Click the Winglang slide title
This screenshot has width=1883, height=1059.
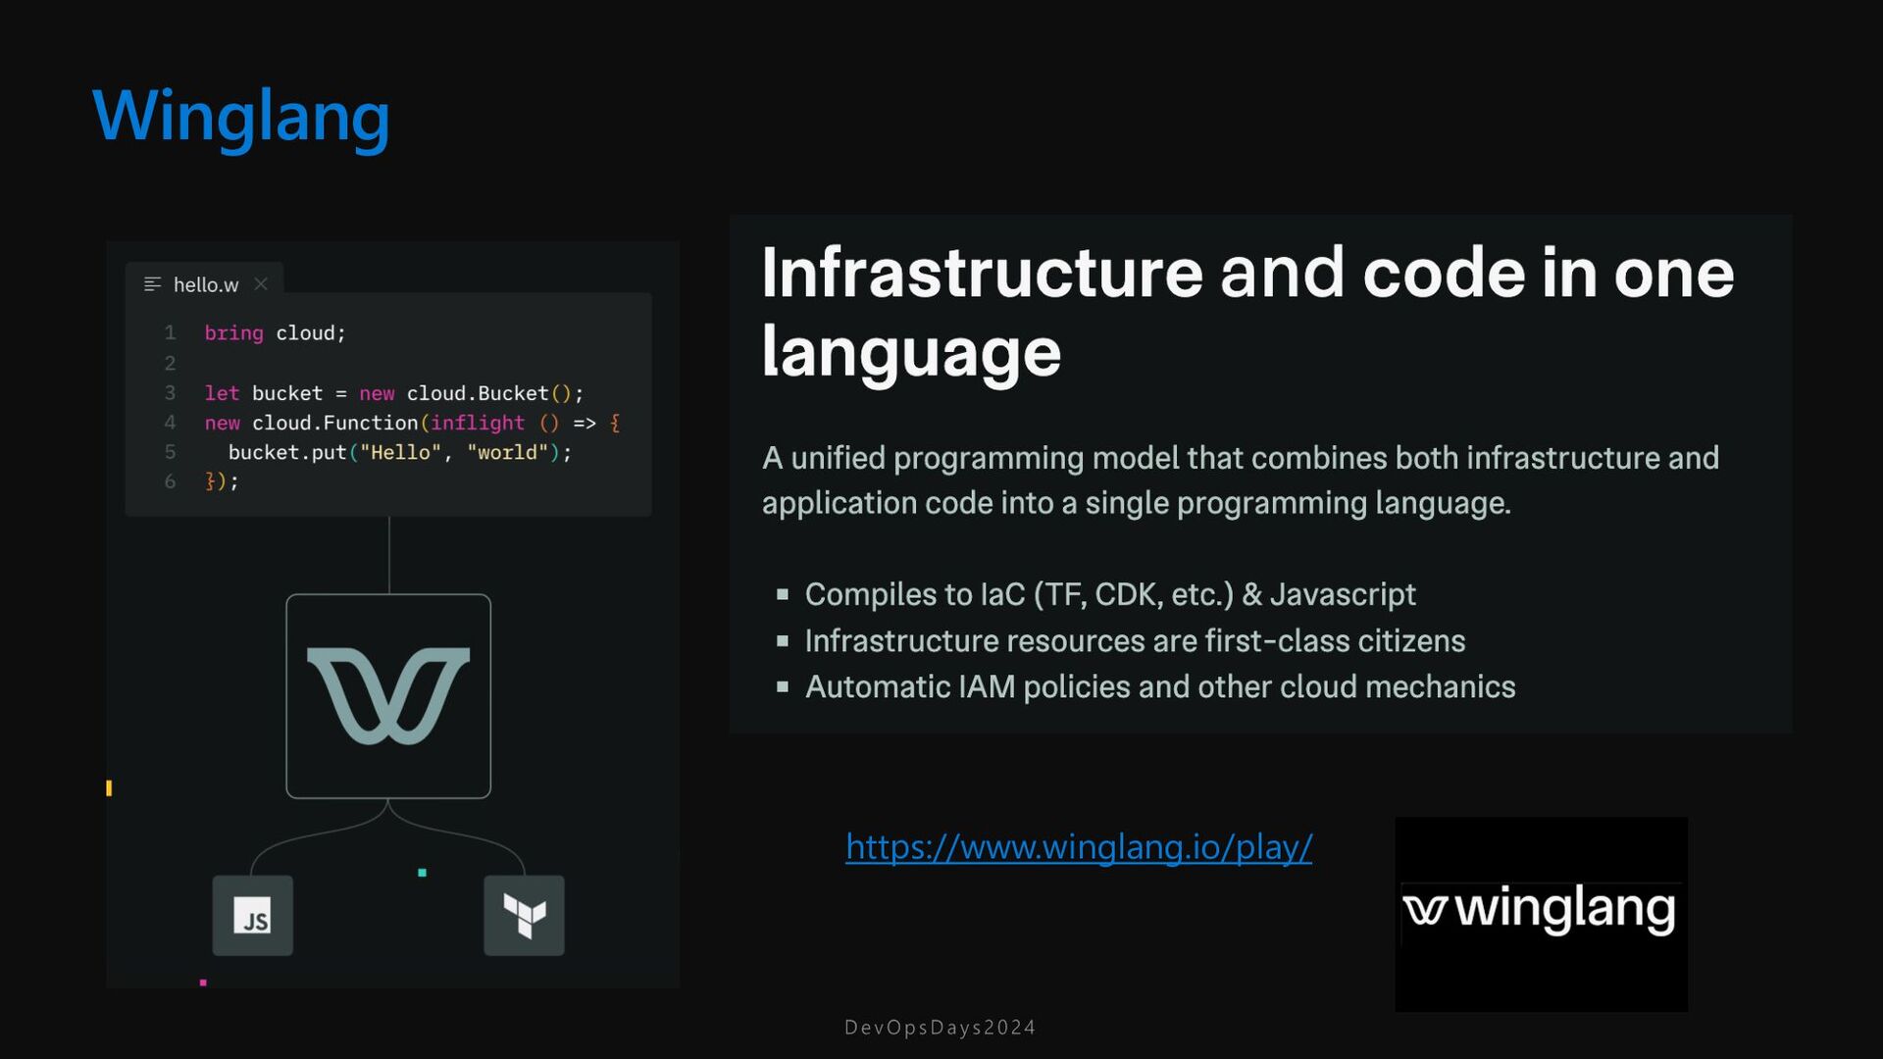point(241,117)
